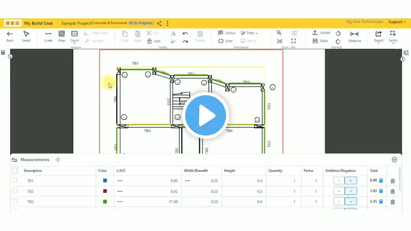Click the Width/Breadth column header
Image resolution: width=411 pixels, height=231 pixels.
tap(196, 171)
